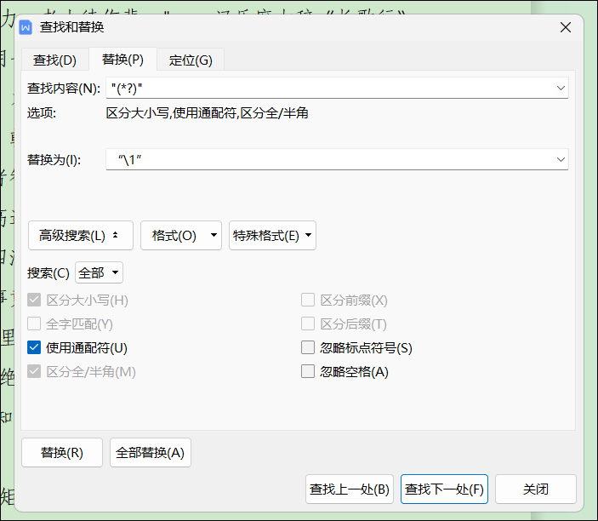Click 查找上一处(B) to find previous
Screen dimensions: 598x521
pyautogui.click(x=350, y=490)
